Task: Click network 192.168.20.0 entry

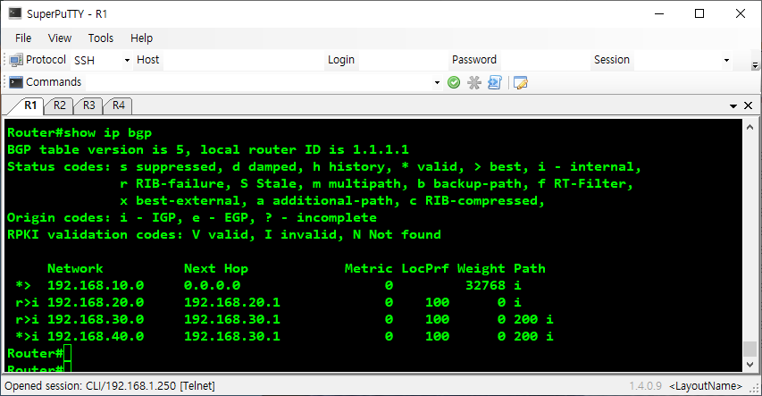Action: [96, 302]
